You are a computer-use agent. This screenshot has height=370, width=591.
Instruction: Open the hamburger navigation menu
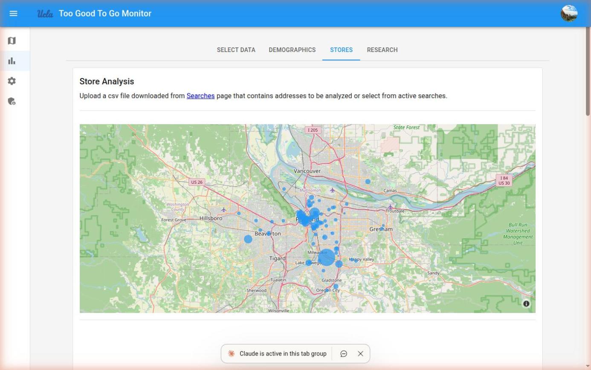(13, 13)
